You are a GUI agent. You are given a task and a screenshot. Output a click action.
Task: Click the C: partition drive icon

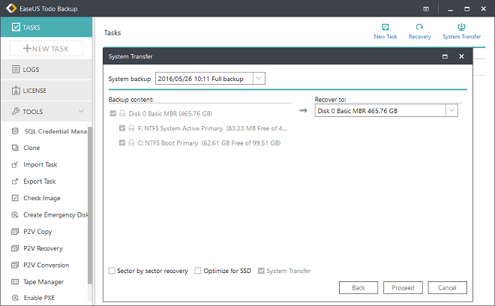pyautogui.click(x=132, y=142)
